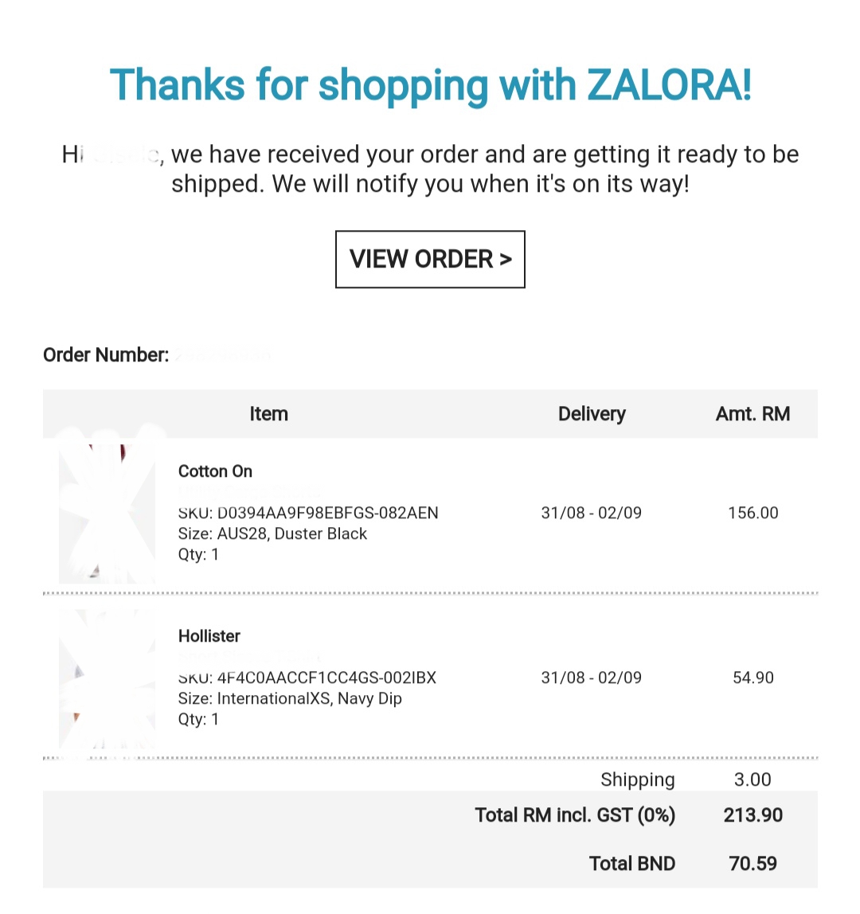Click the Thanks for shopping with ZALORA heading

pyautogui.click(x=430, y=84)
